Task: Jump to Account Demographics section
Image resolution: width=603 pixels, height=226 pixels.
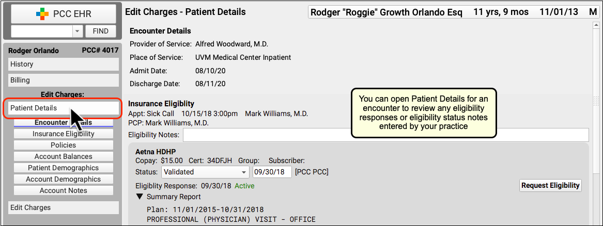Action: point(64,179)
